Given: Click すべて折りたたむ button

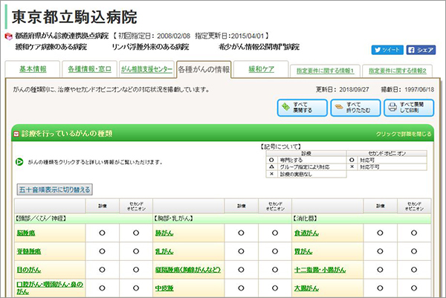Looking at the screenshot, I should pyautogui.click(x=355, y=108).
